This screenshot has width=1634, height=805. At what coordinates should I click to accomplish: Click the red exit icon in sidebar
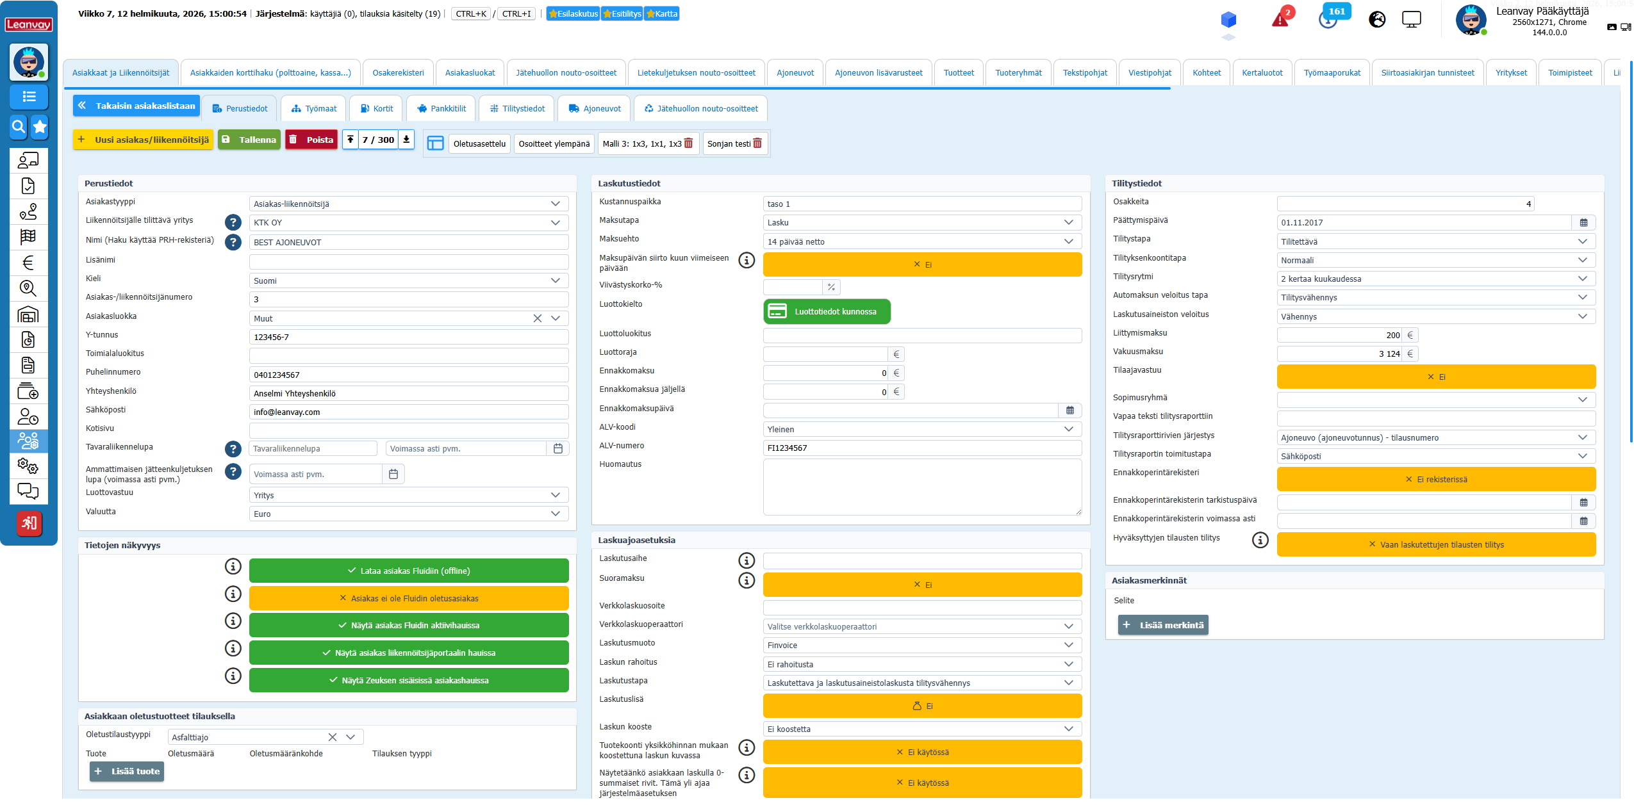tap(28, 523)
